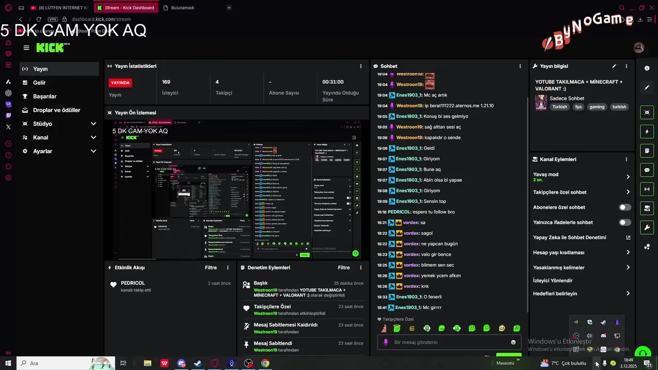The height and width of the screenshot is (370, 658).
Task: Open Yayın bilgisi three-dot options
Action: (x=626, y=66)
